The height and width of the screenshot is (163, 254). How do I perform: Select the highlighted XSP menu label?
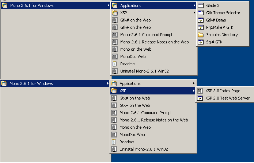[x=123, y=91]
